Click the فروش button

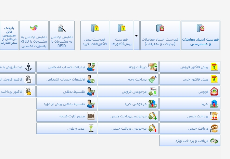190,92
